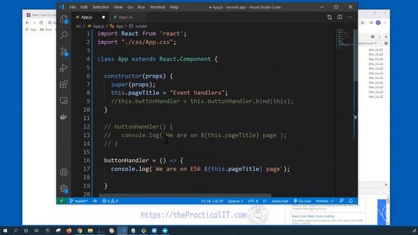Click the code minimap preview
This screenshot has width=418, height=235.
click(x=344, y=39)
